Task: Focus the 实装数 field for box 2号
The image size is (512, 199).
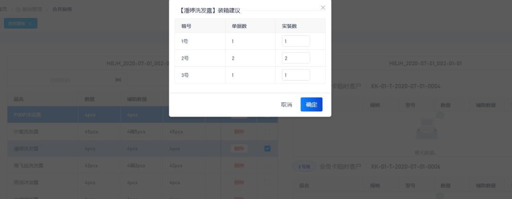Action: 296,58
